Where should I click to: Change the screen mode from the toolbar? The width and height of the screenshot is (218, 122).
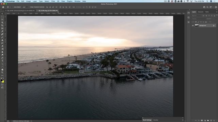coord(2,87)
